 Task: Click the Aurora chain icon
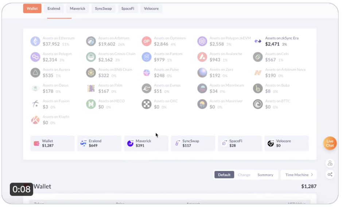click(35, 73)
